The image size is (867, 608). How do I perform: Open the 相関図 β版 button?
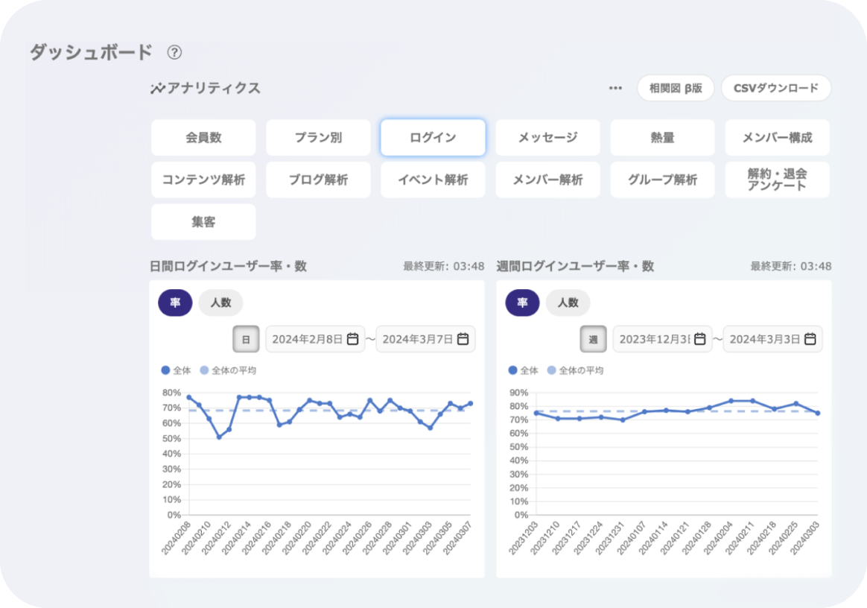point(675,88)
